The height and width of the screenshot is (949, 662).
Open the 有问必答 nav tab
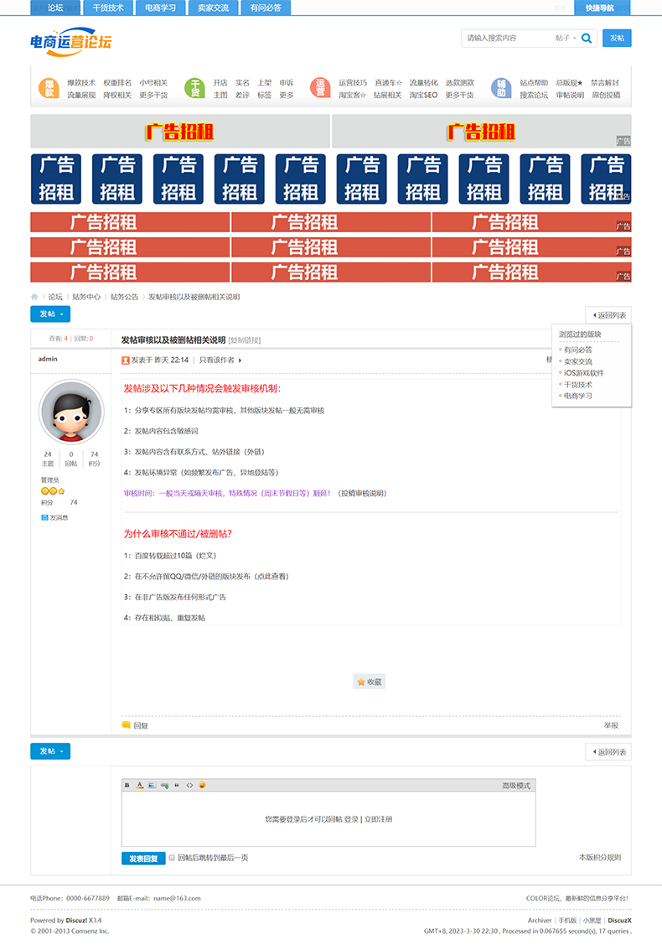[x=266, y=8]
